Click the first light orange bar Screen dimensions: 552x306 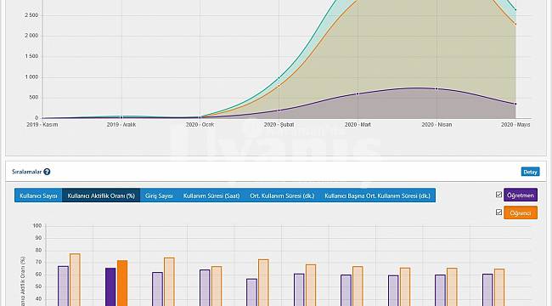[75, 280]
